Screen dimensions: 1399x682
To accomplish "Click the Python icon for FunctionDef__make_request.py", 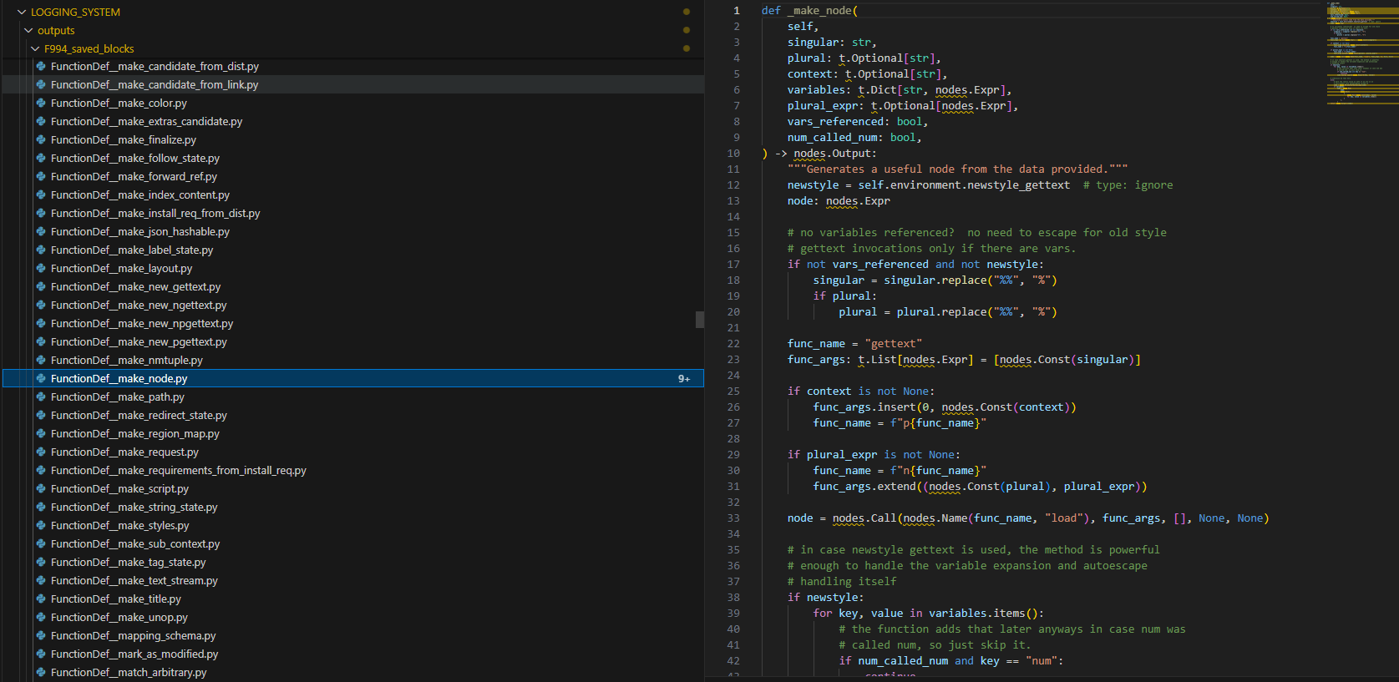I will pyautogui.click(x=41, y=452).
